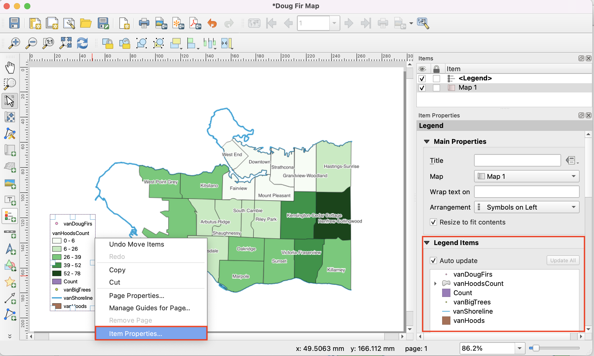Open the Arrangement Symbols on Left dropdown

coord(527,207)
